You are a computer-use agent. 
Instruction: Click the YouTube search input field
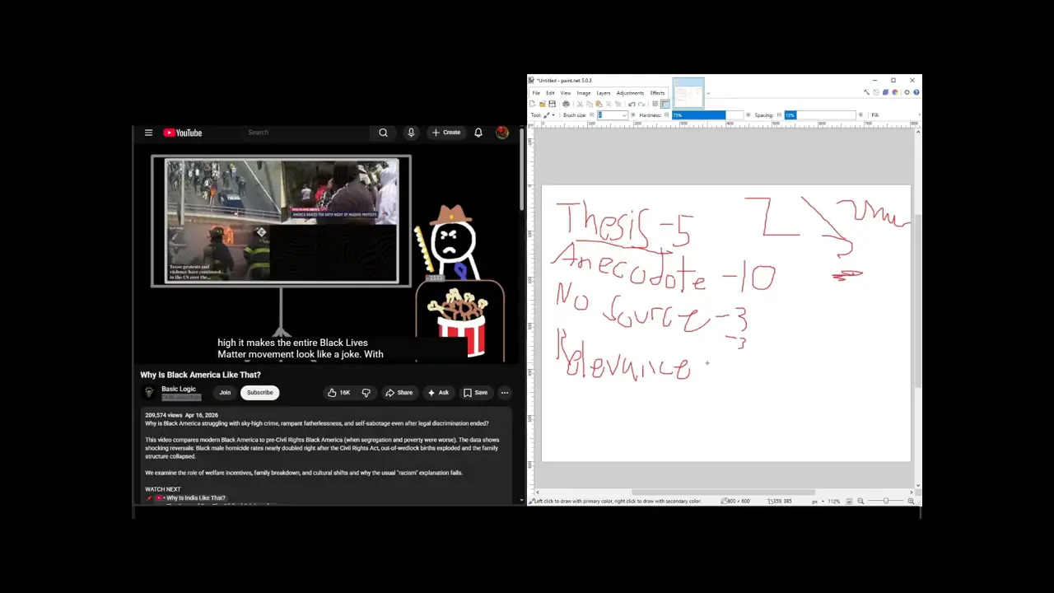[306, 133]
